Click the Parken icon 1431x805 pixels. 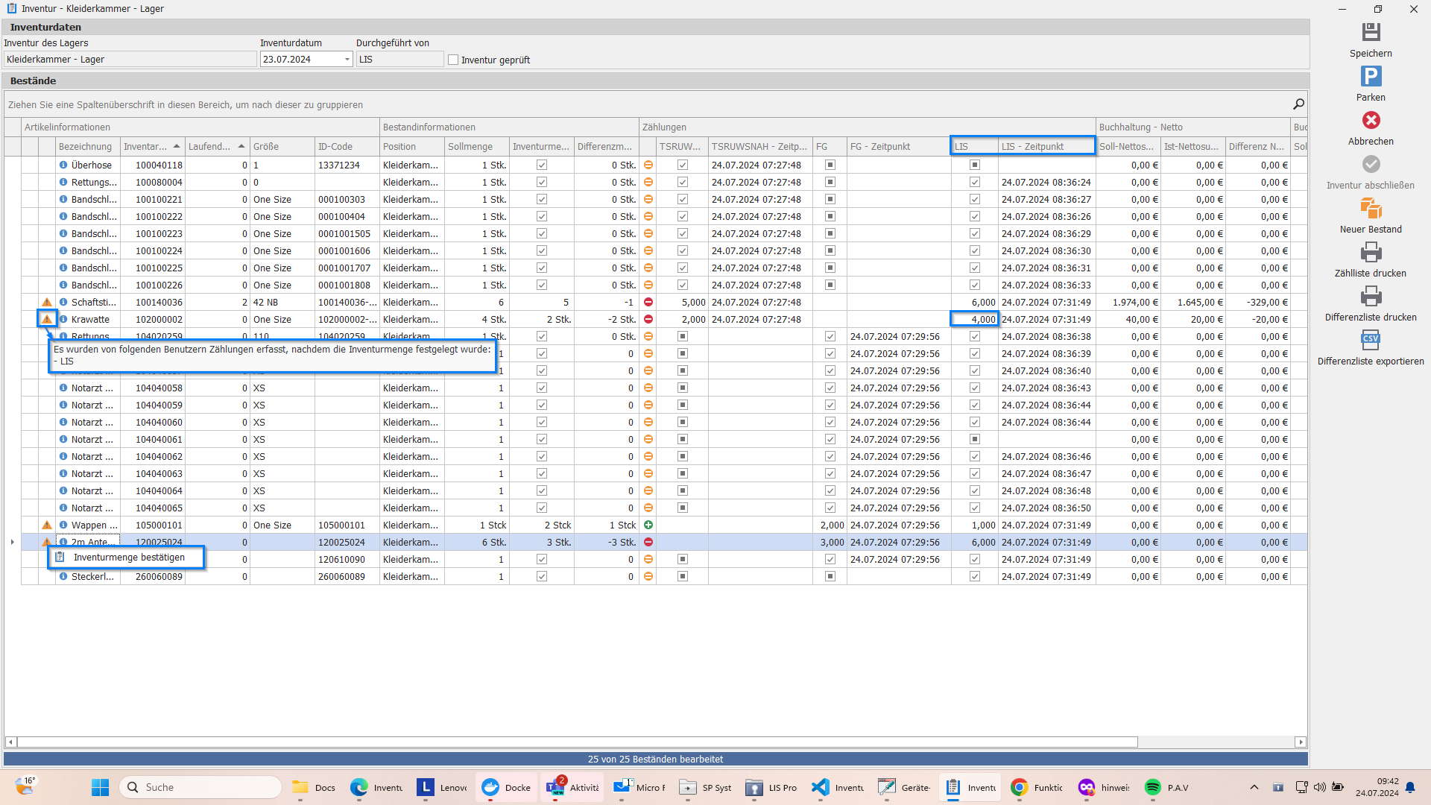click(1371, 77)
